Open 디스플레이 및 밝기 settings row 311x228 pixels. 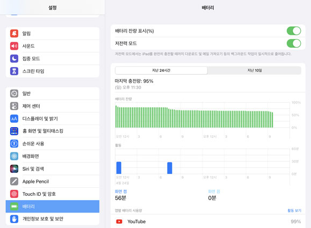[53, 119]
